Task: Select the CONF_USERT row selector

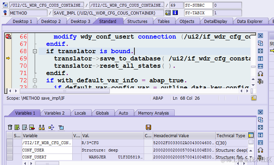Action: point(10,157)
